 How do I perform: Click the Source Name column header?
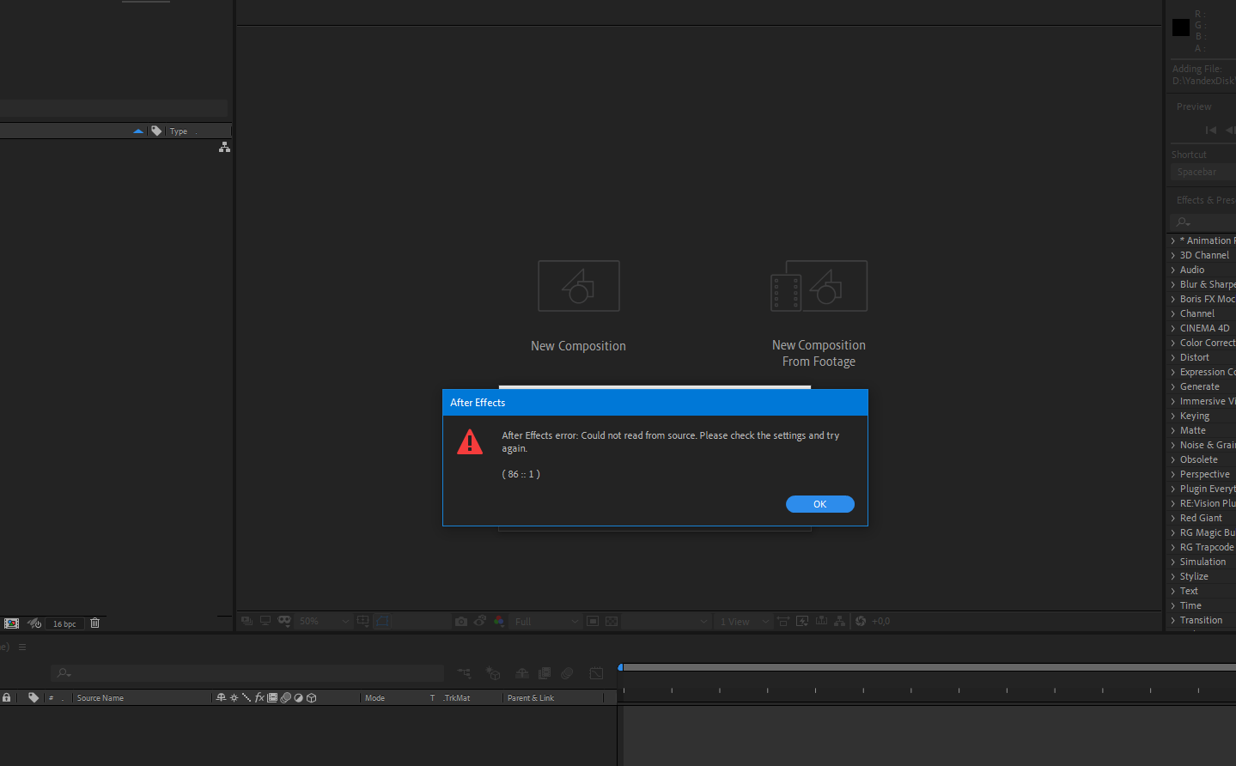pos(100,698)
